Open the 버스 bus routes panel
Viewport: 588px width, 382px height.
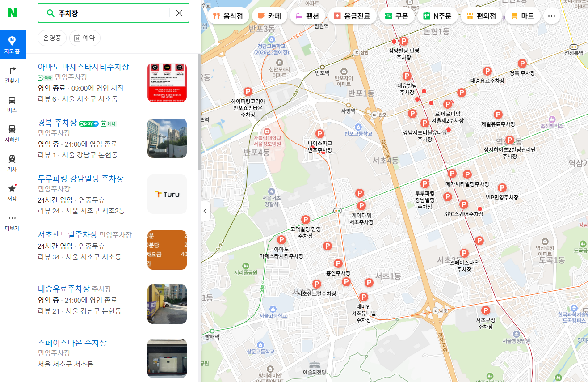12,102
